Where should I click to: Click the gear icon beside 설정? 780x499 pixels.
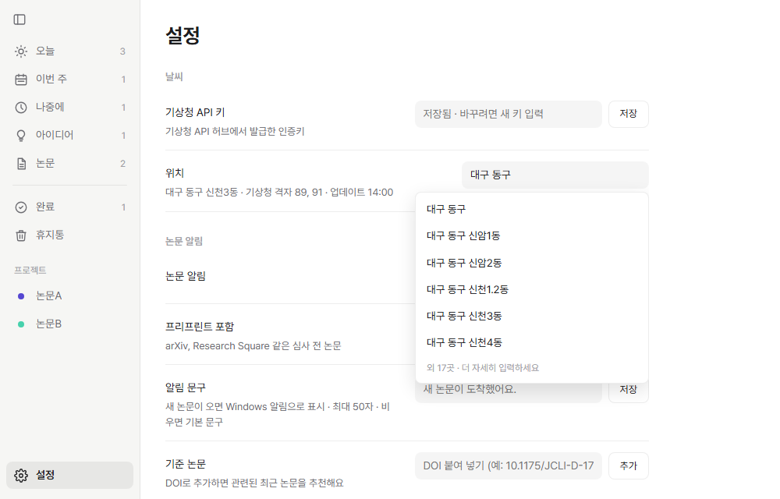tap(21, 475)
